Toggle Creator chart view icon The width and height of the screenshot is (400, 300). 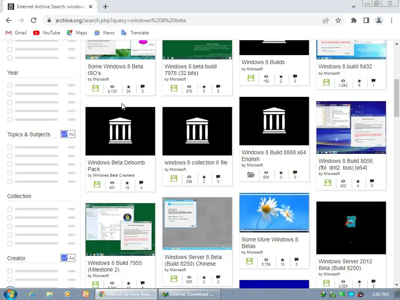pyautogui.click(x=64, y=258)
